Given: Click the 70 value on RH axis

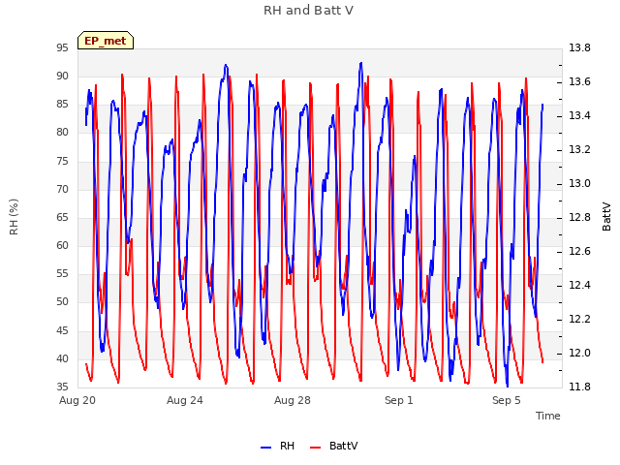Looking at the screenshot, I should tap(62, 189).
